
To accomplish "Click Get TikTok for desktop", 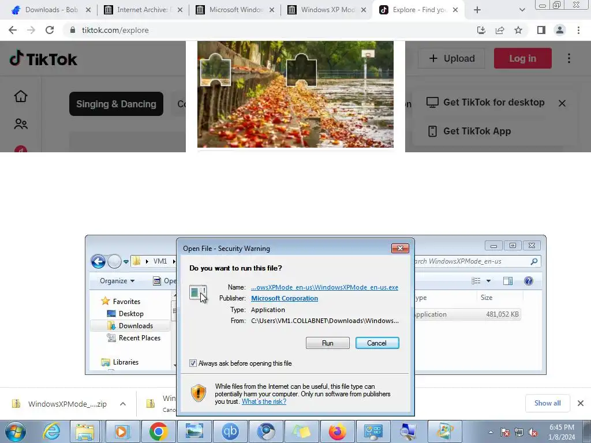I will point(485,103).
